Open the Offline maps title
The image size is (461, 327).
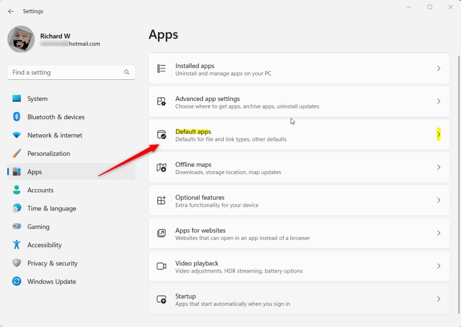pyautogui.click(x=193, y=164)
